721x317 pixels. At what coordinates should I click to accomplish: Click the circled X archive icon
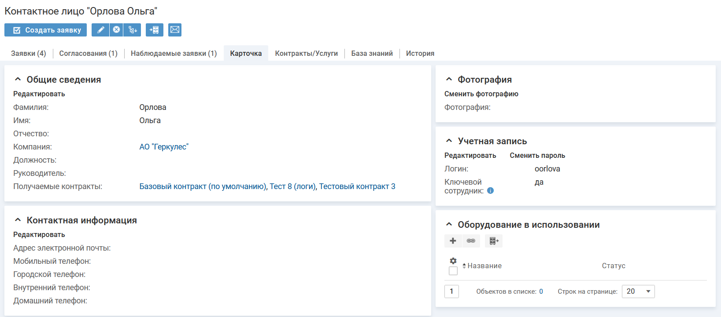click(116, 30)
